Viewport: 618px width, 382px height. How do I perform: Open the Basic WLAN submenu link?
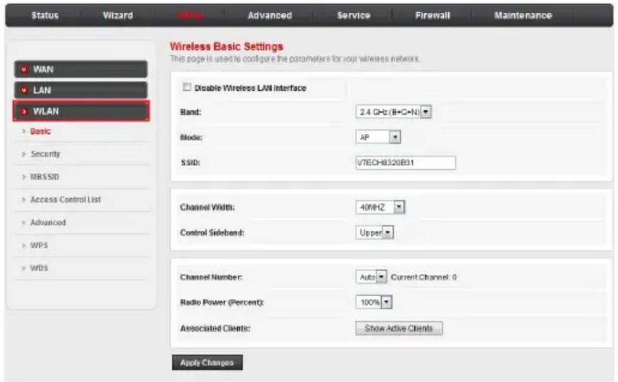click(x=40, y=131)
